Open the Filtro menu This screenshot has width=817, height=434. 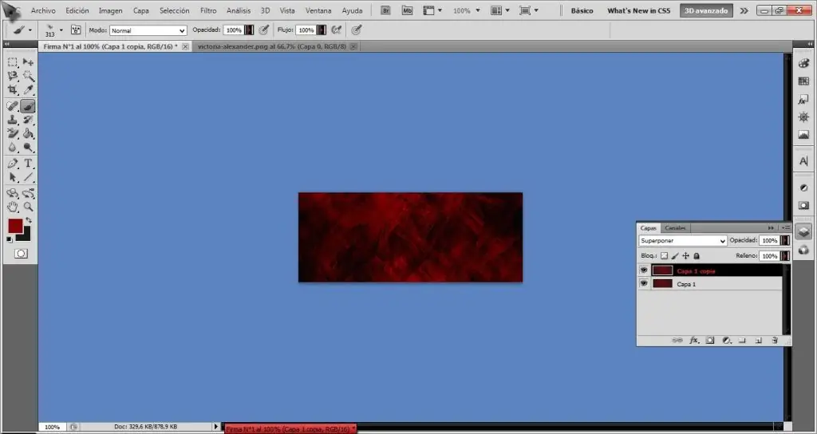(x=208, y=10)
